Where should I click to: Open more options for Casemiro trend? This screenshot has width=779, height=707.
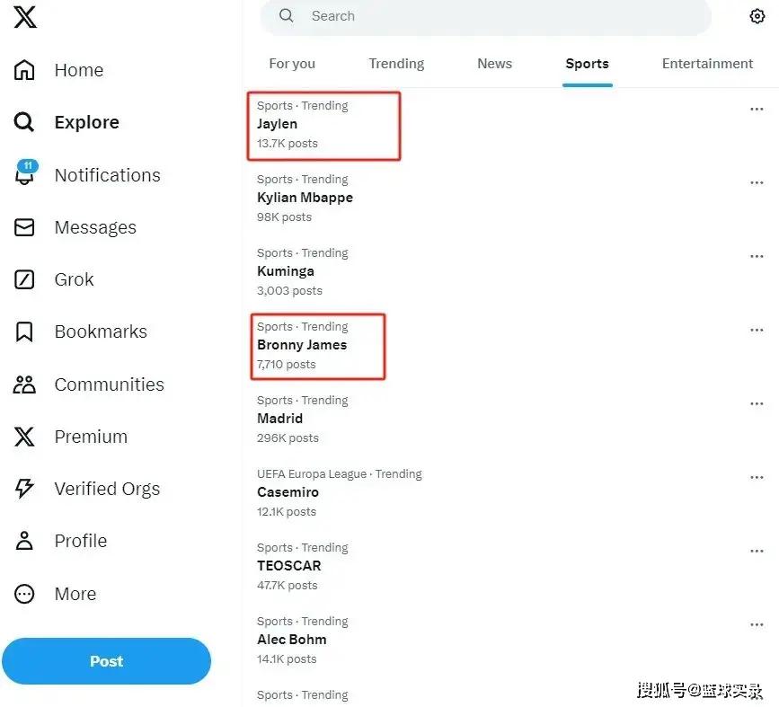tap(757, 477)
